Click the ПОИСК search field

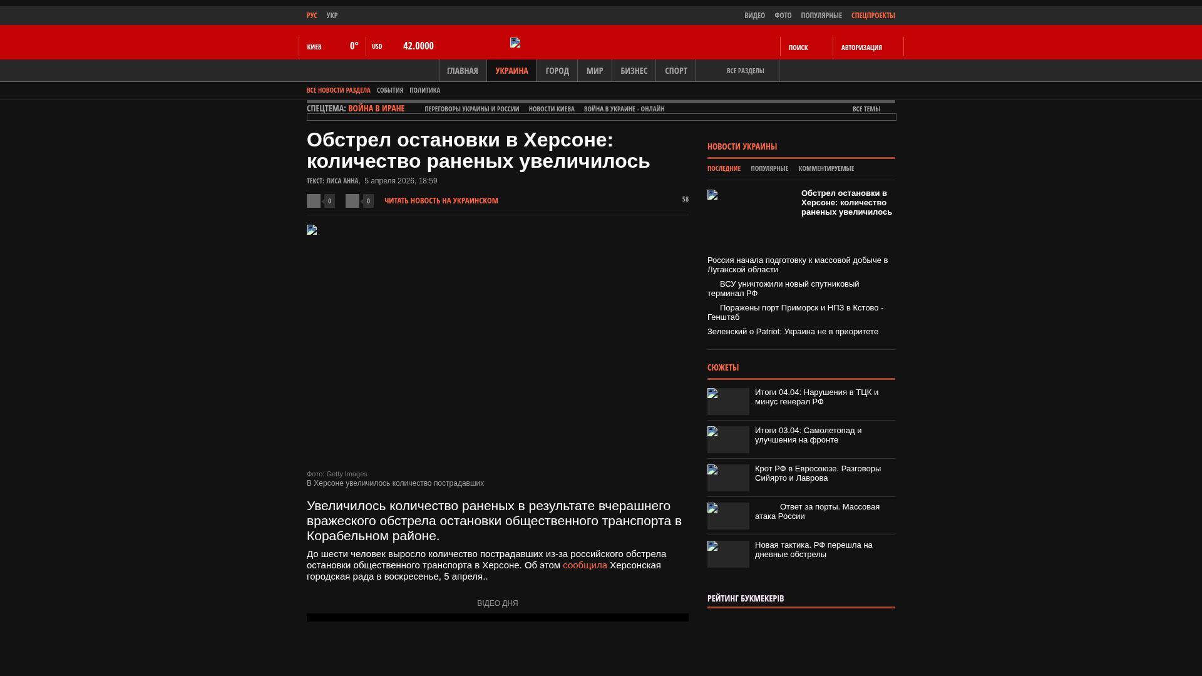798,48
